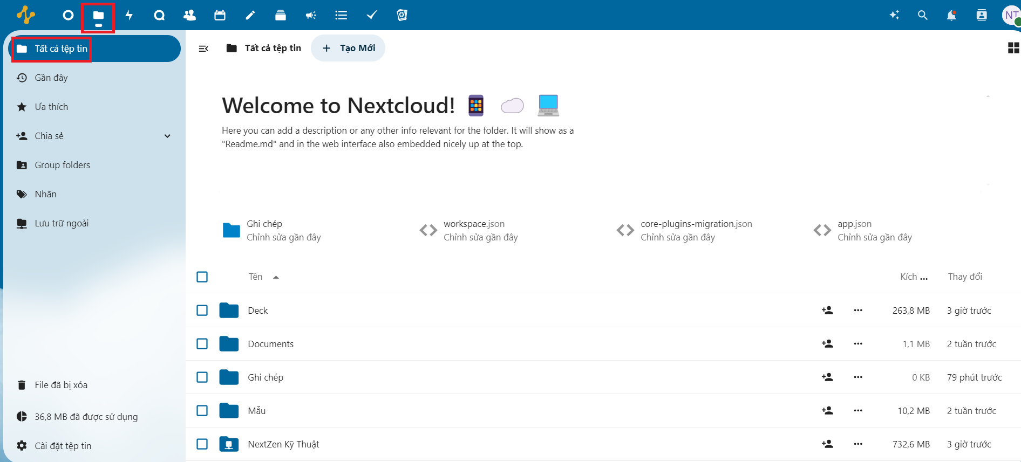This screenshot has height=462, width=1021.
Task: Open the Contacts app icon
Action: 189,15
